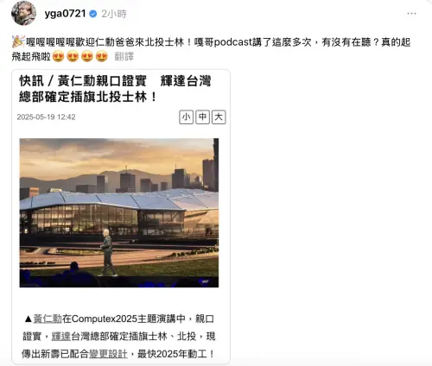Image resolution: width=432 pixels, height=366 pixels.
Task: Click the blue verified badge
Action: (93, 14)
